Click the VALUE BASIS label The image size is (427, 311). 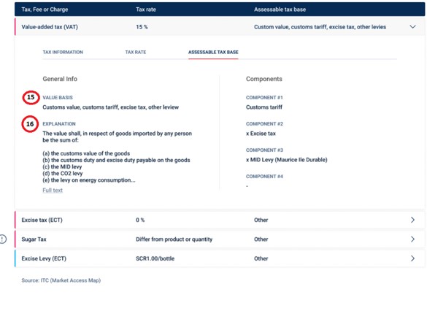[x=58, y=98]
